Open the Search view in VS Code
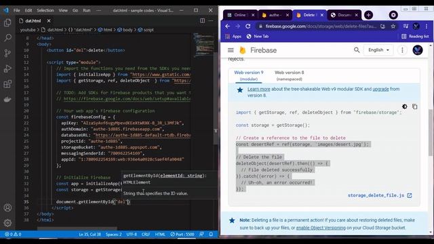Image resolution: width=434 pixels, height=244 pixels. click(7, 38)
